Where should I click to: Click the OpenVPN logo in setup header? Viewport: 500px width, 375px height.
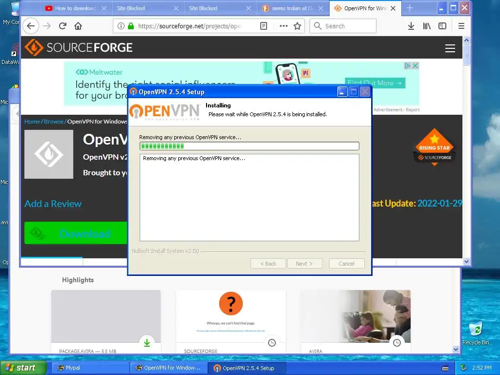[165, 112]
